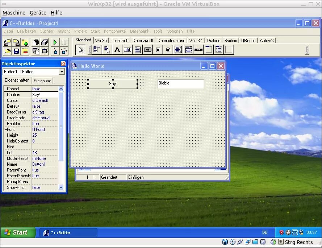This screenshot has width=322, height=248.
Task: Click the Select Form from list icon
Action: (45, 42)
